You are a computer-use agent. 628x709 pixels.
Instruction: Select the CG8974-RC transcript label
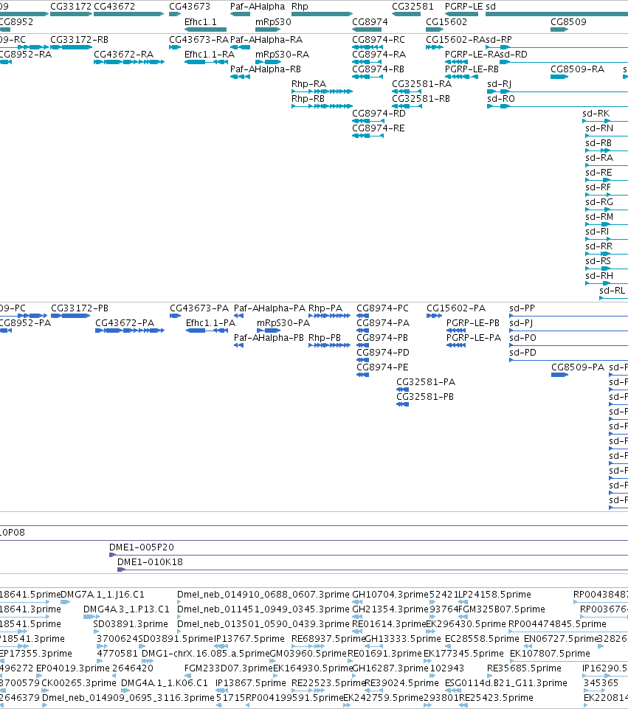coord(379,40)
